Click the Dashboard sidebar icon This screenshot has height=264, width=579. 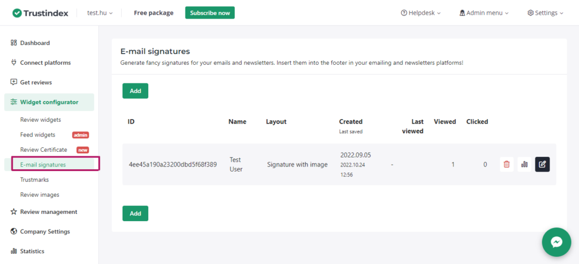(x=14, y=43)
